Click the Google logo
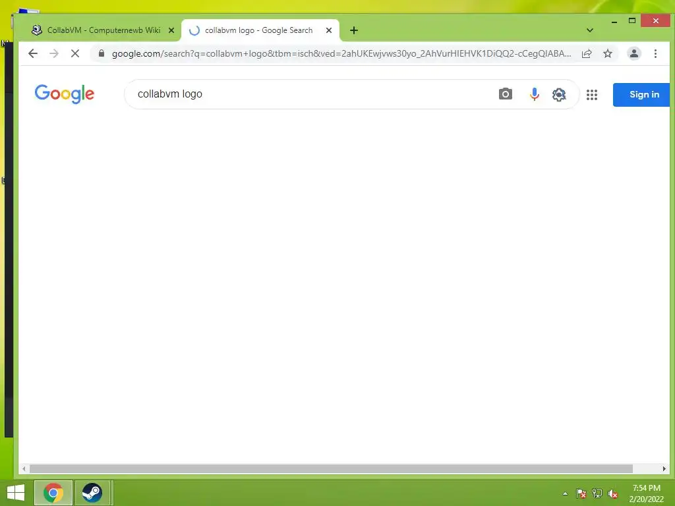Screen dimensions: 675x506 pos(65,94)
